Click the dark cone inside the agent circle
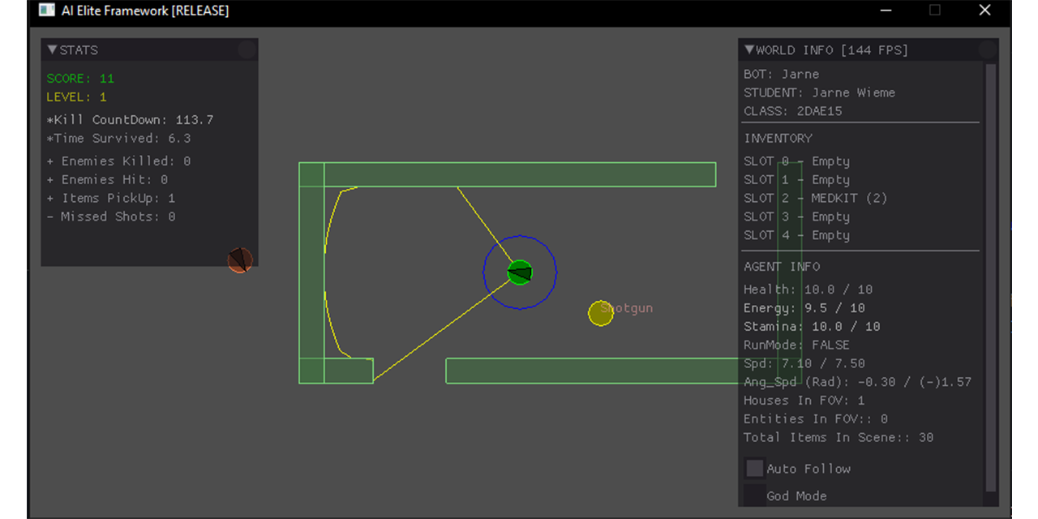 coord(523,273)
